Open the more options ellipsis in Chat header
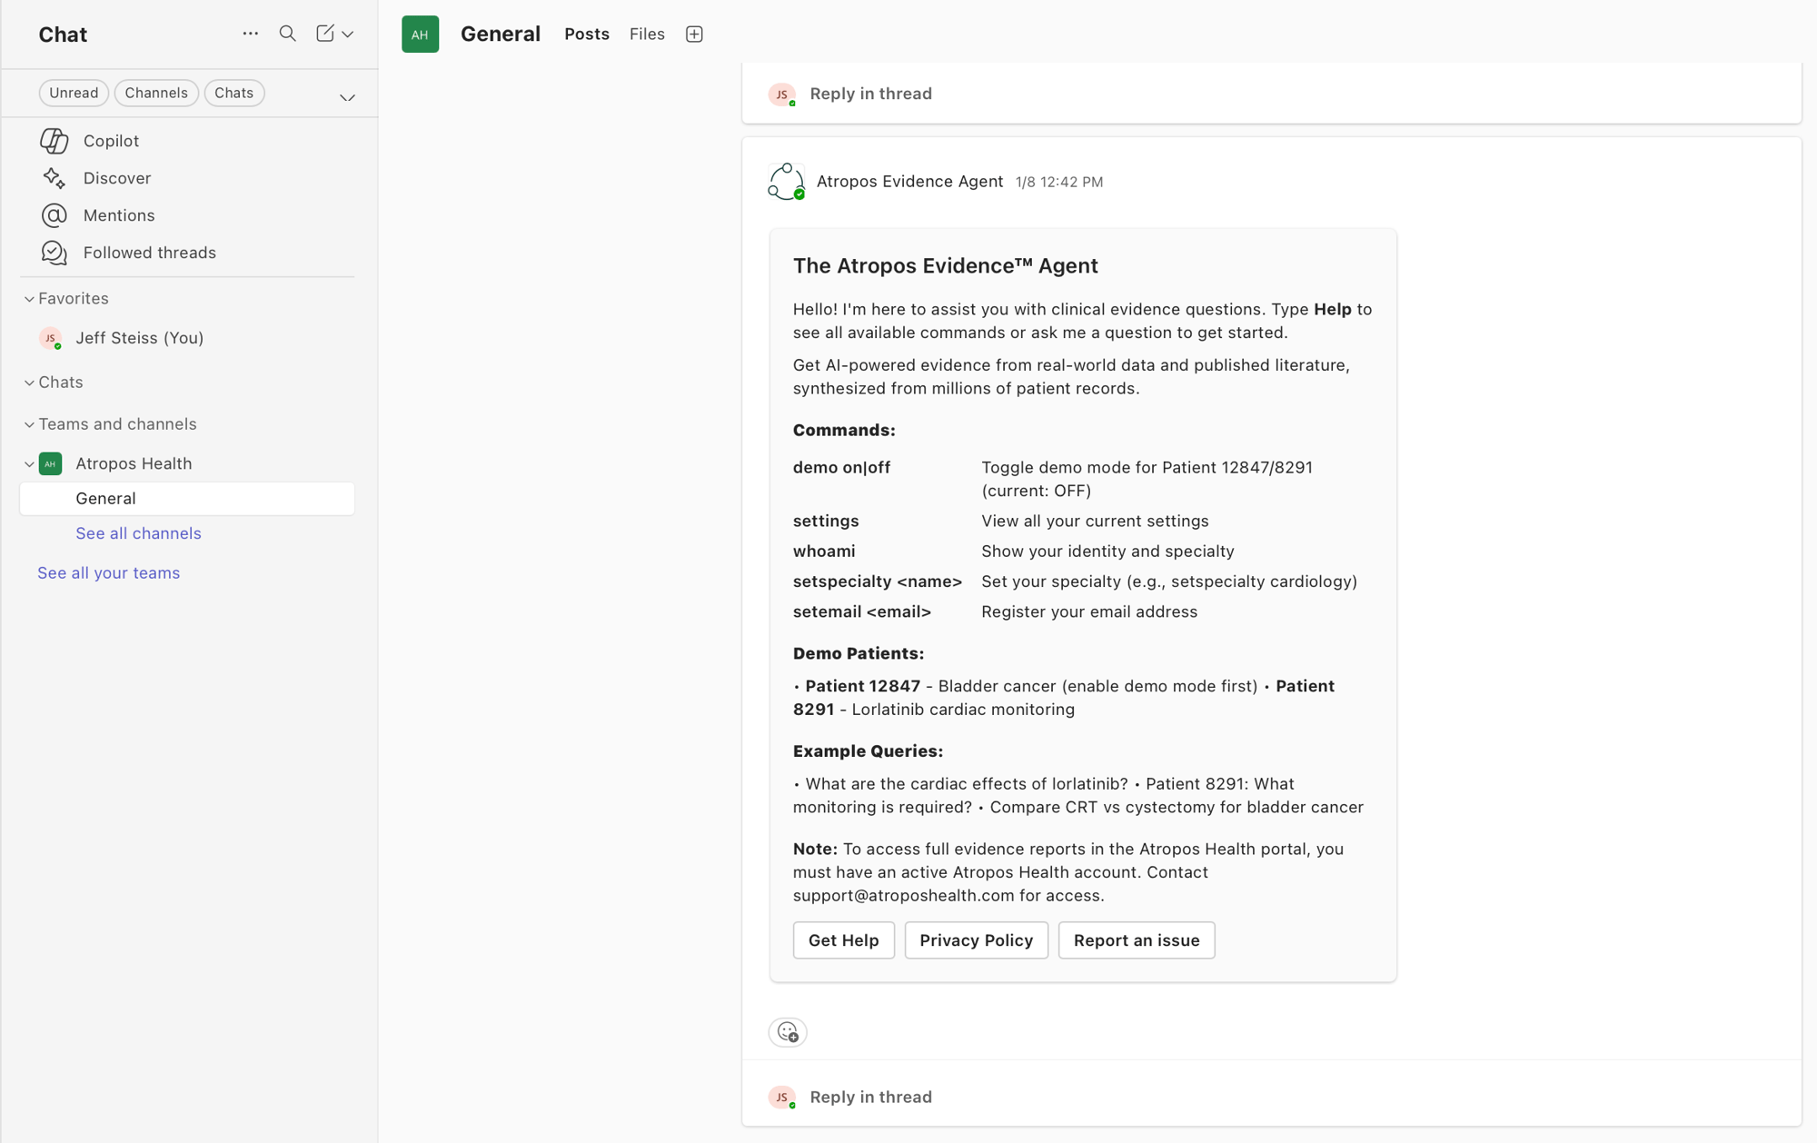Screen dimensions: 1817x1143 [251, 34]
